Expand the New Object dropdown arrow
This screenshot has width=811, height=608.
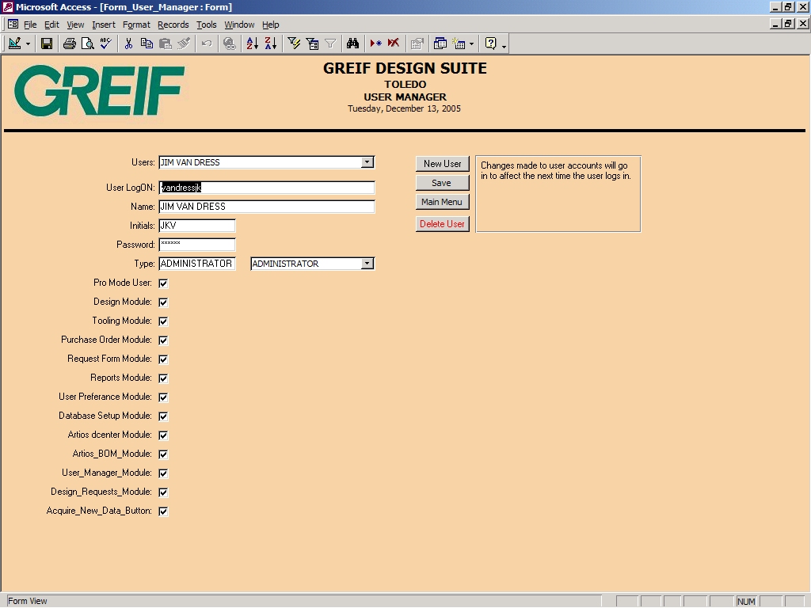(471, 44)
